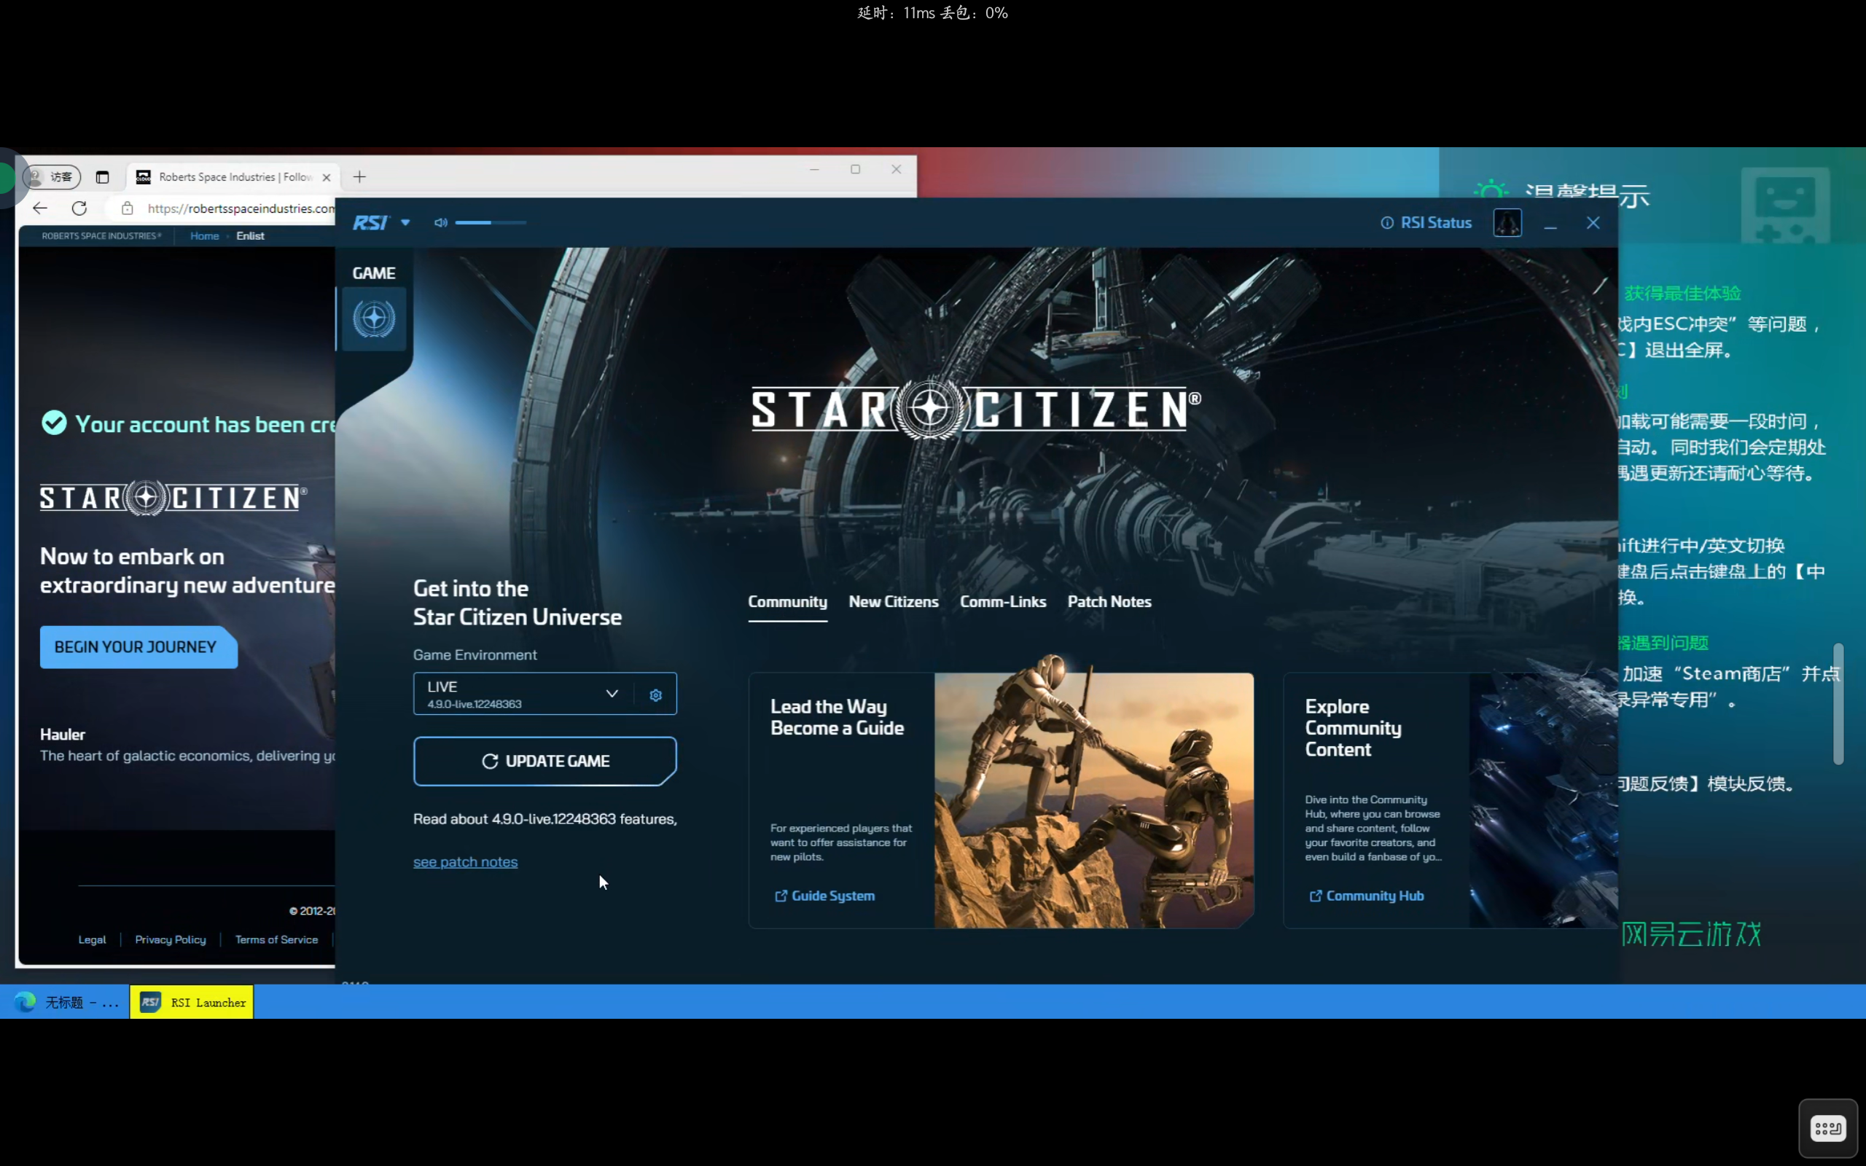Adjust the launcher volume slider
The image size is (1866, 1166).
[491, 223]
